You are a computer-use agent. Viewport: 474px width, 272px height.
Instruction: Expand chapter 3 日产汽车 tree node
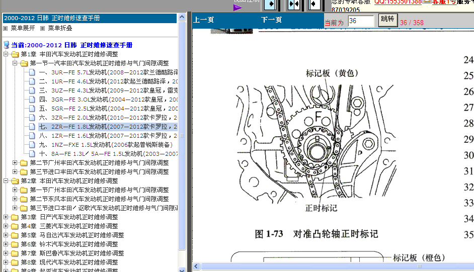click(6, 217)
